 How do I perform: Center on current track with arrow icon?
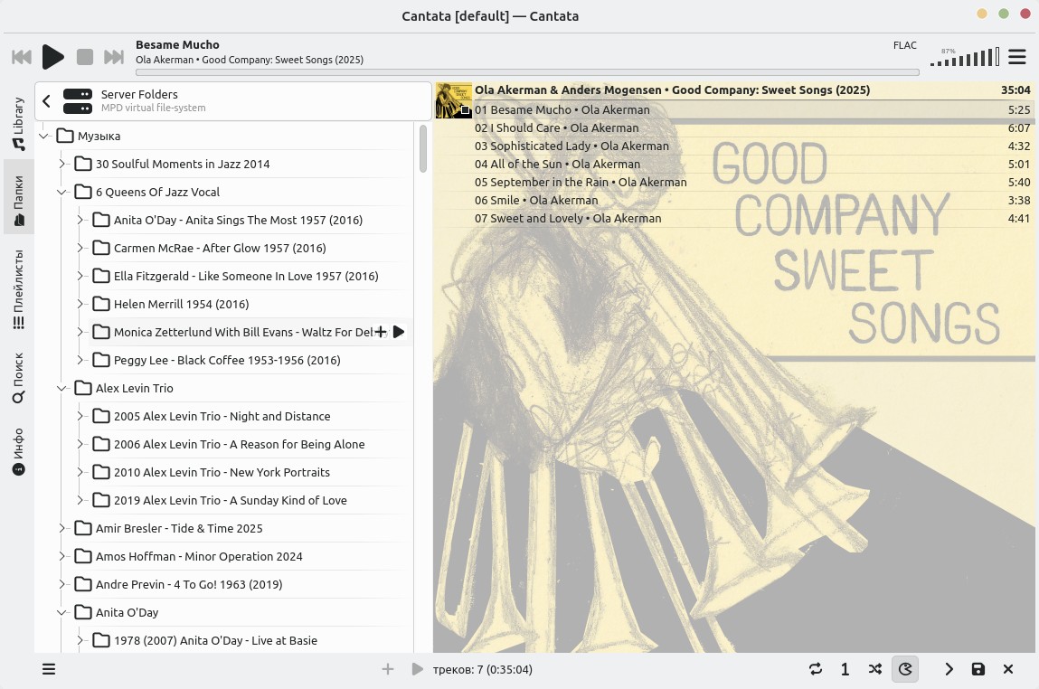coord(949,669)
